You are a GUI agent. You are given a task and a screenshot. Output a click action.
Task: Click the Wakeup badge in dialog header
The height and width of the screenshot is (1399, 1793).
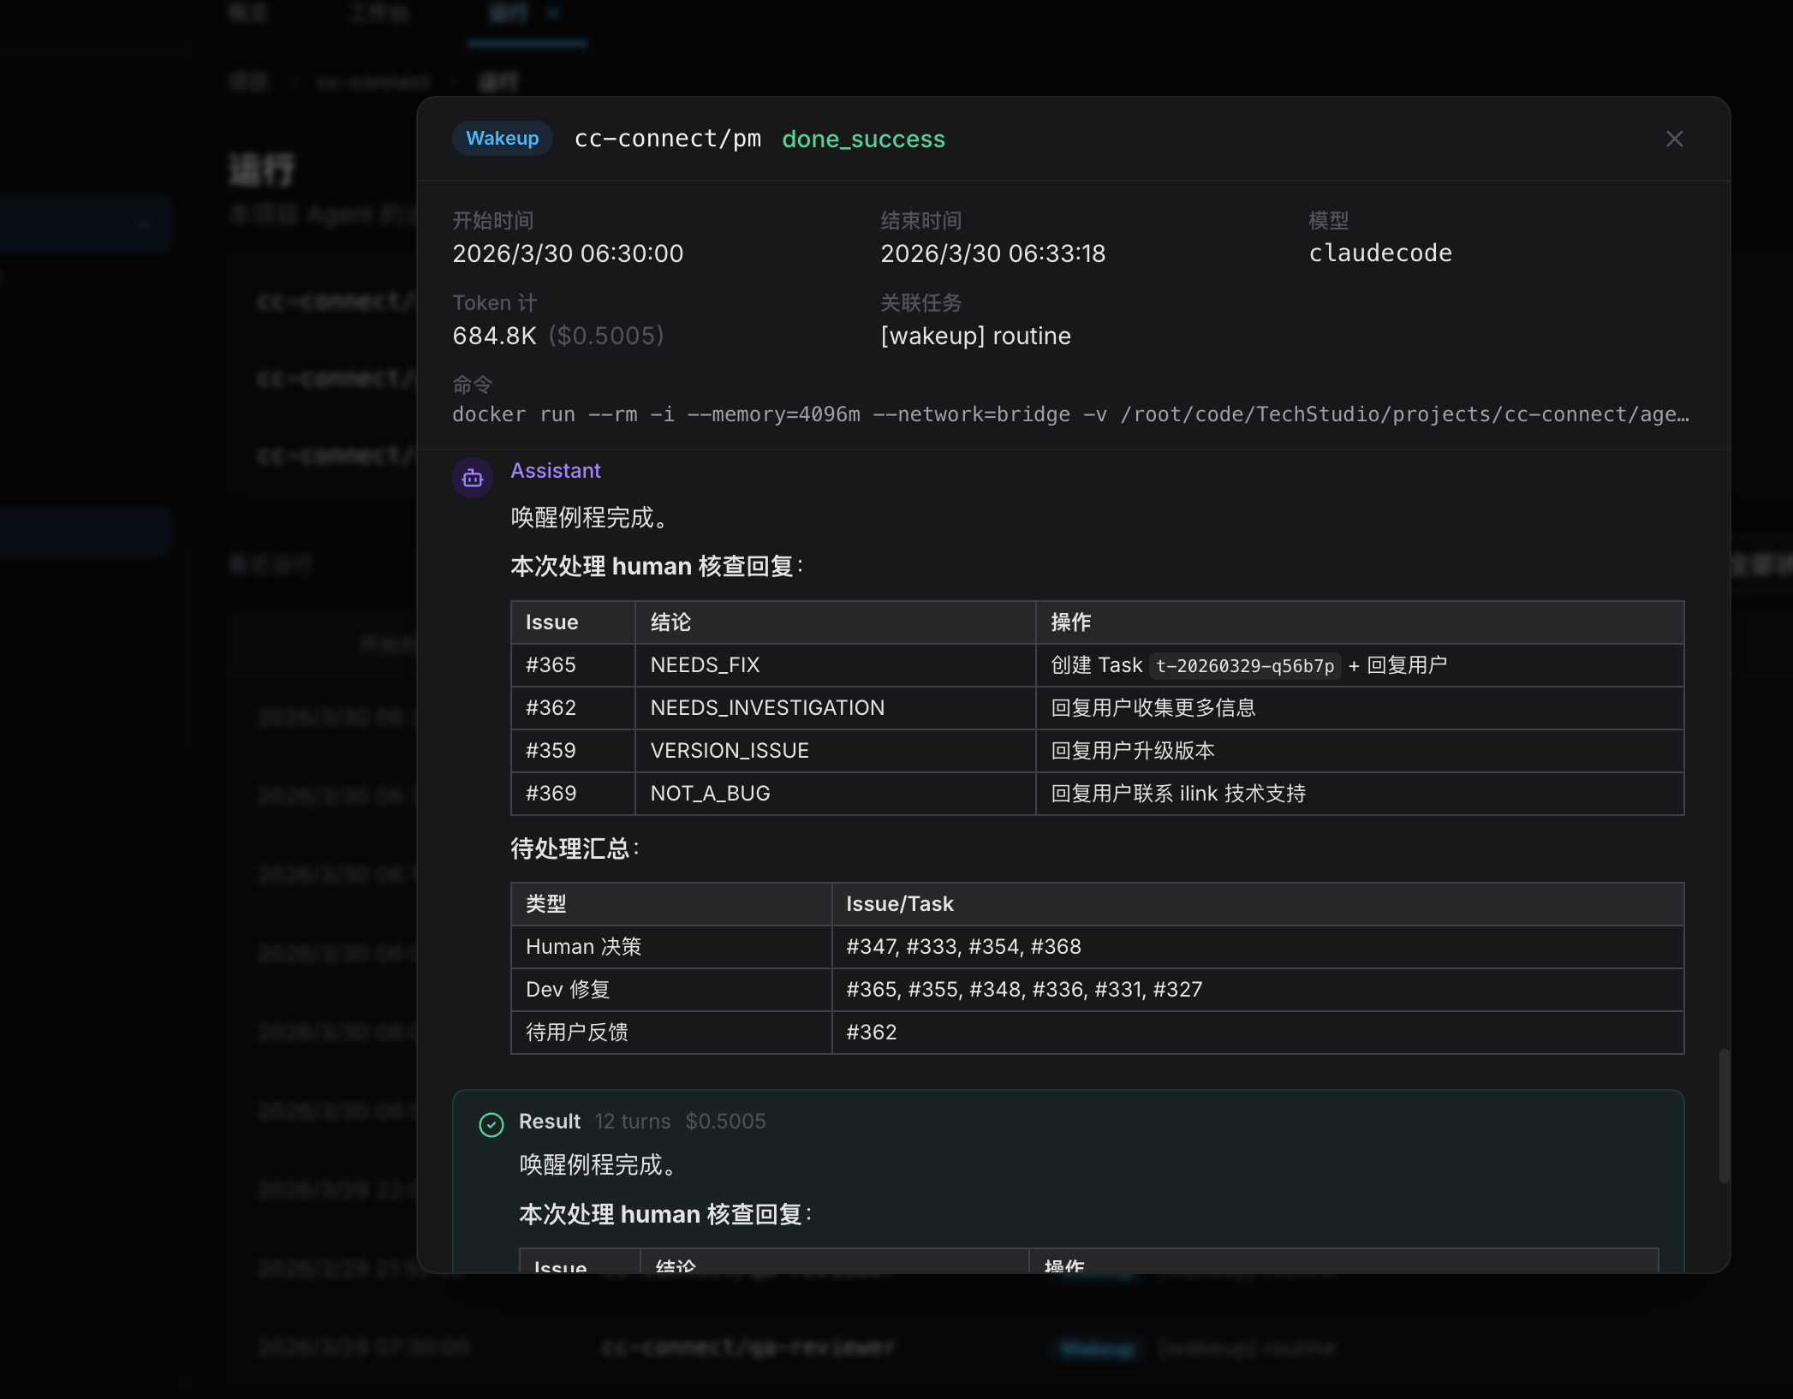point(502,139)
